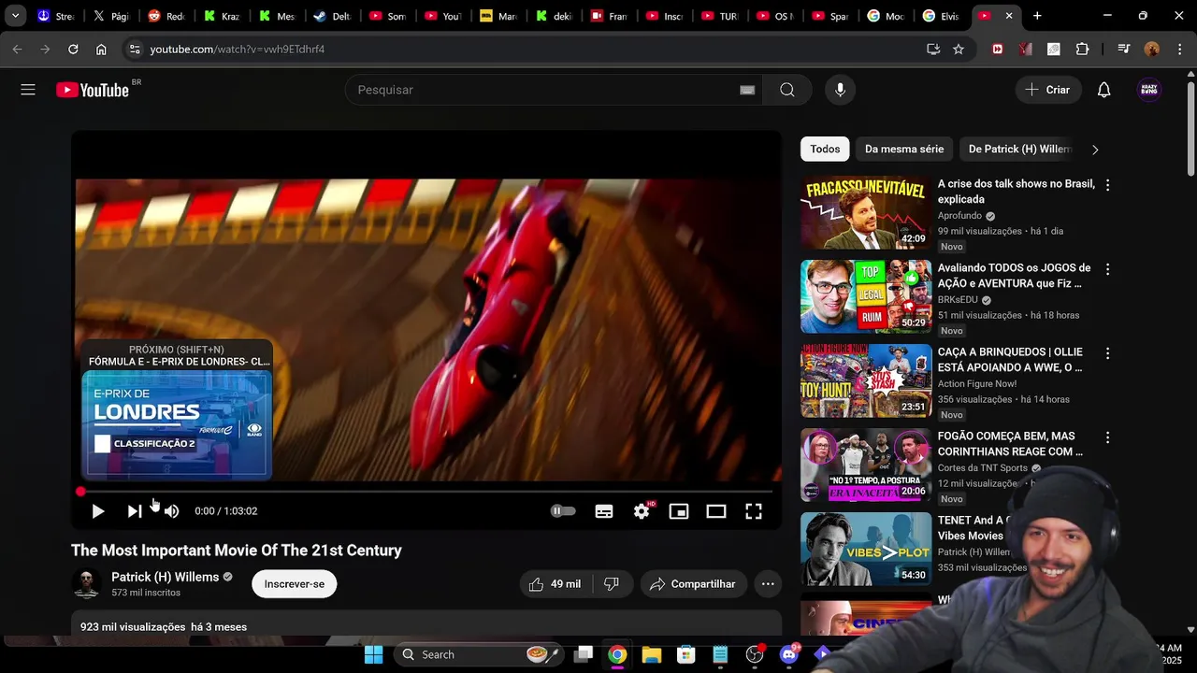Play the video
This screenshot has height=673, width=1197.
coord(97,511)
